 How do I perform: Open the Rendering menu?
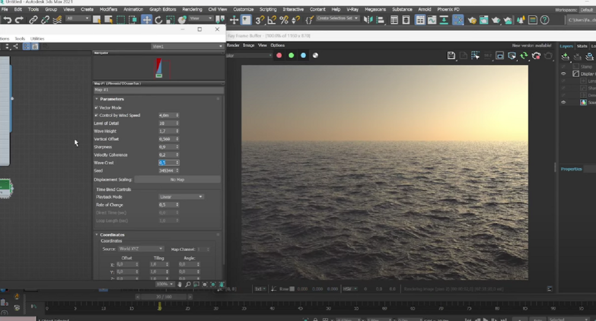(192, 9)
